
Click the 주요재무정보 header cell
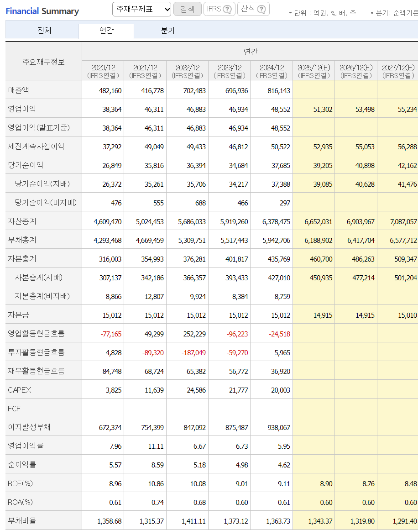[x=44, y=61]
